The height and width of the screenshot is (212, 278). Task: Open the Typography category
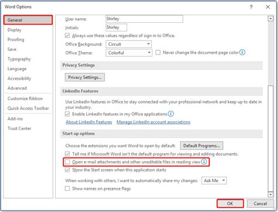point(28,59)
